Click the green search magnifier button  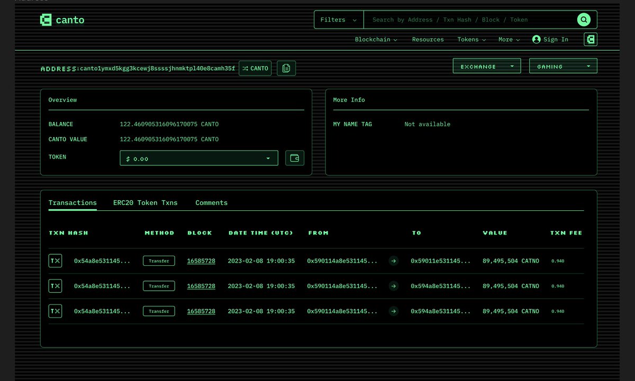click(x=584, y=20)
